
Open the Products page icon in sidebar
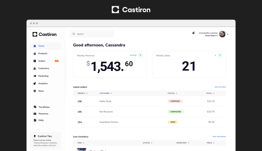point(35,54)
